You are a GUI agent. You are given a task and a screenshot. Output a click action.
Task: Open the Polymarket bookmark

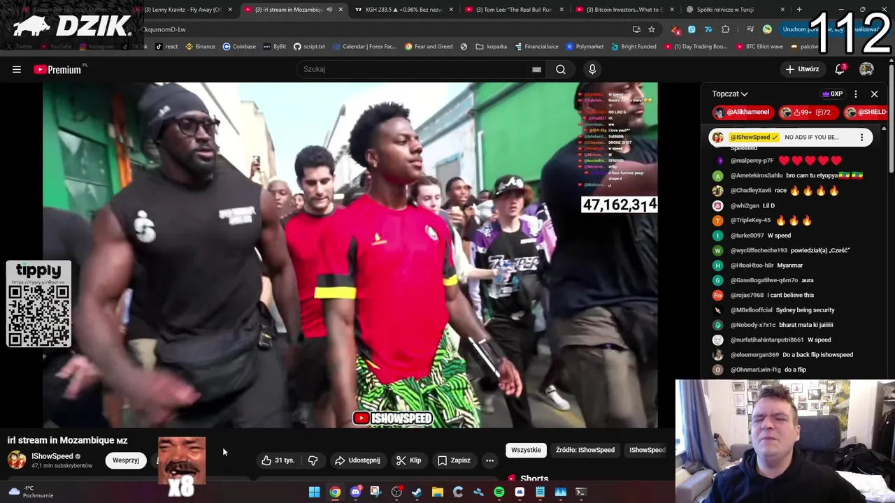585,47
